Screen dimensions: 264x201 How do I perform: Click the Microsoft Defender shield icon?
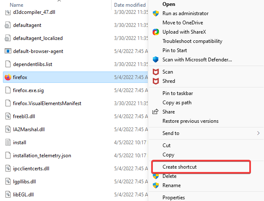[x=156, y=60]
